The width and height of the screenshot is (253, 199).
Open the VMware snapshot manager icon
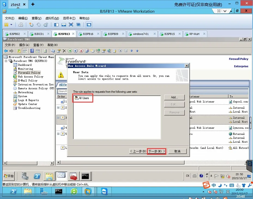pos(46,25)
